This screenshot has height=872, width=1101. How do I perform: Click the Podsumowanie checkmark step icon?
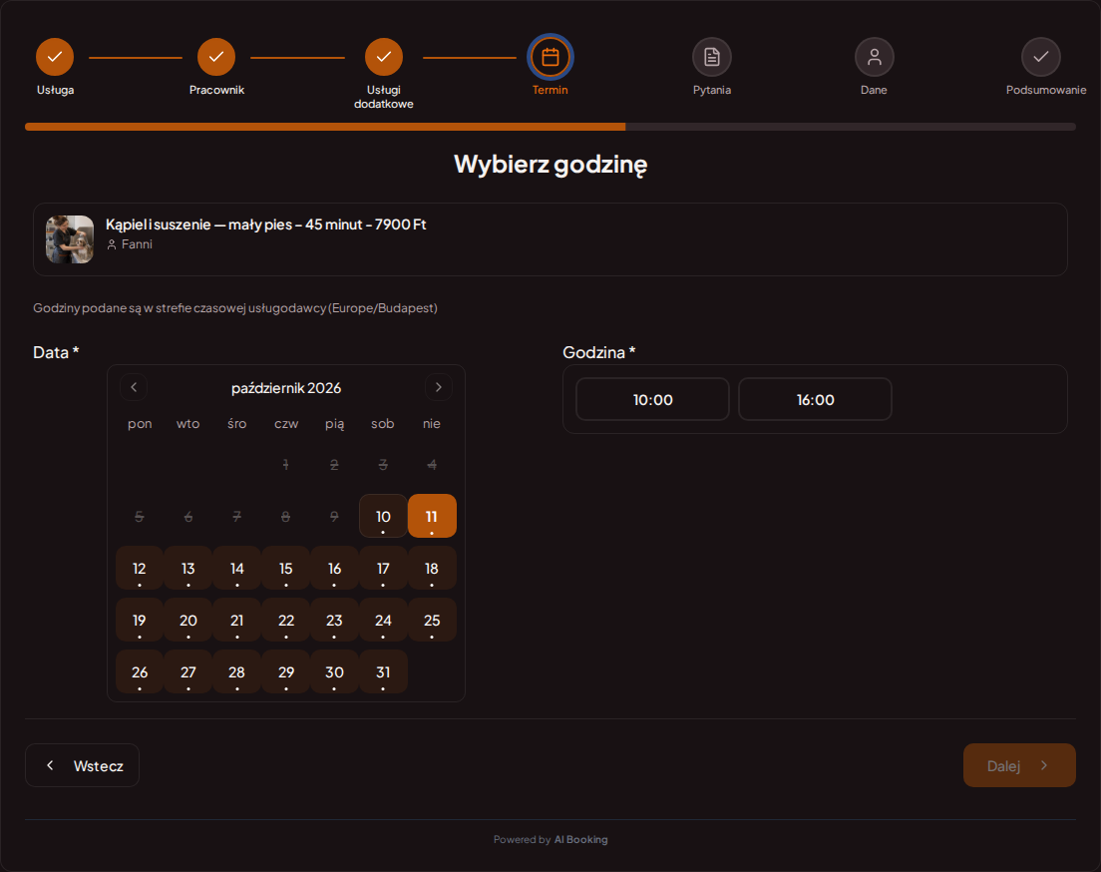point(1040,57)
